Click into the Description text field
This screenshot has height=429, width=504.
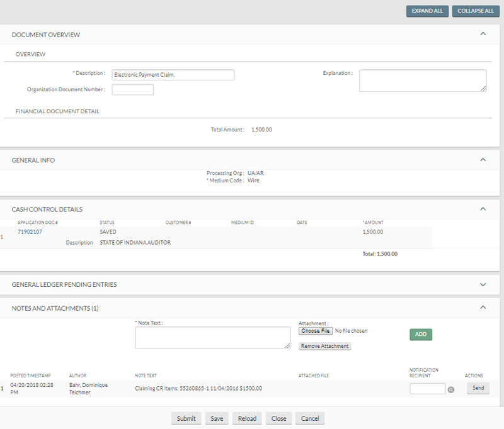click(x=173, y=75)
